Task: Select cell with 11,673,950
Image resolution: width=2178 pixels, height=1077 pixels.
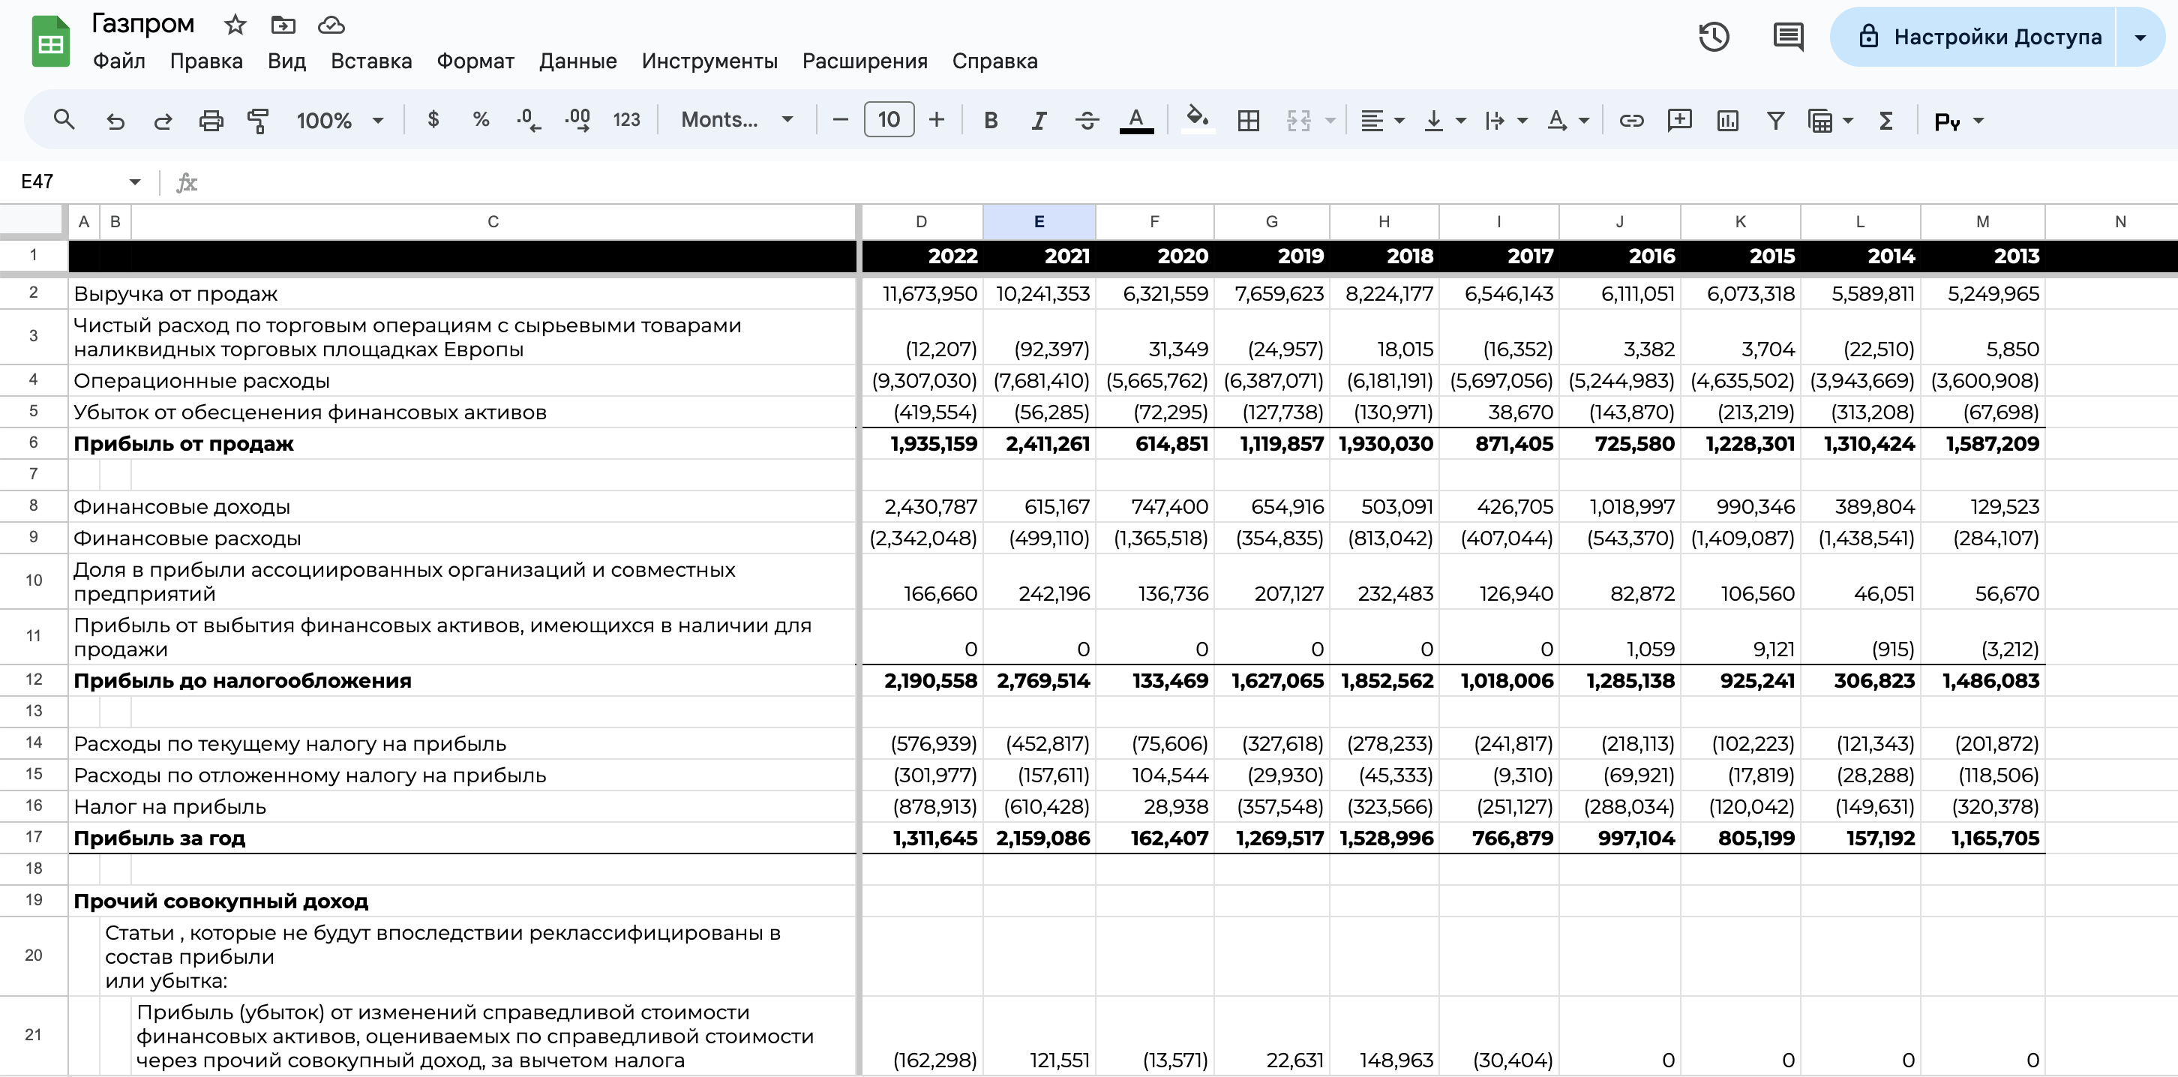Action: pyautogui.click(x=922, y=293)
